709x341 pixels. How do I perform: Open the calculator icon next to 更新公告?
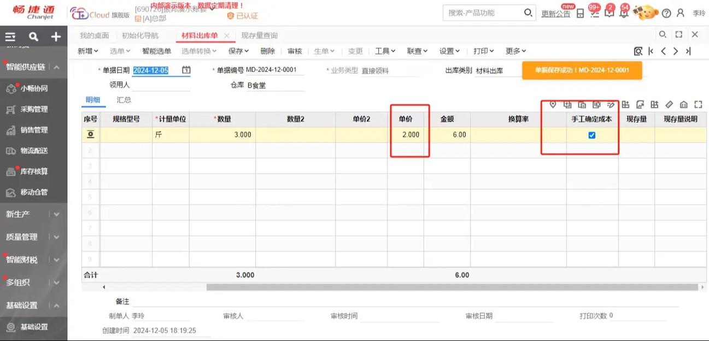point(581,13)
